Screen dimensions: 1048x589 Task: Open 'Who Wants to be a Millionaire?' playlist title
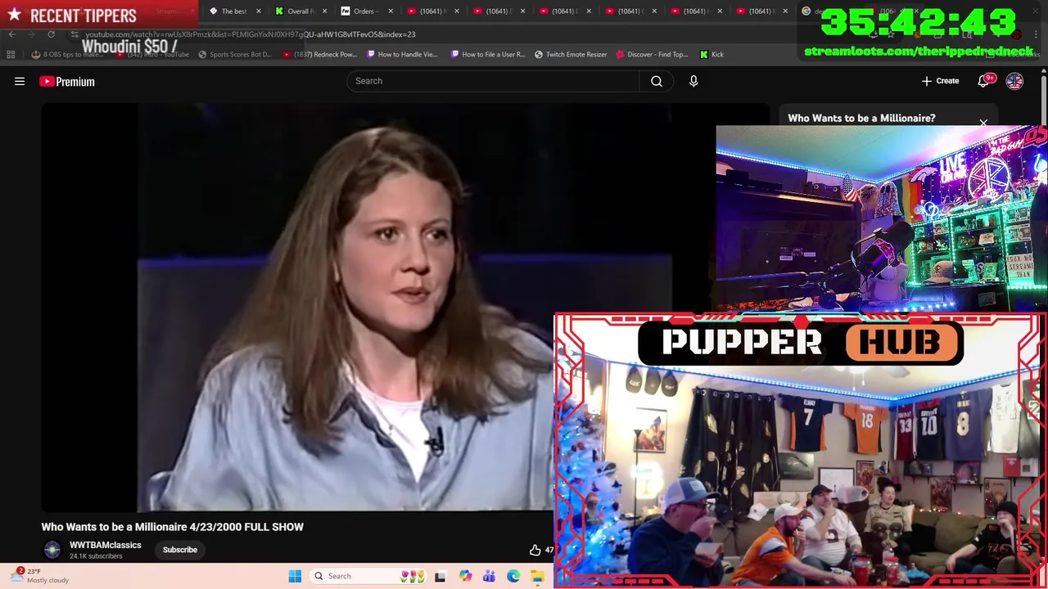tap(861, 118)
